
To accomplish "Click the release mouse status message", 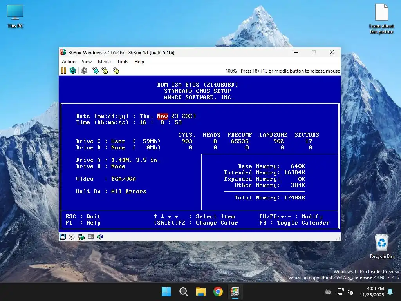I will click(283, 71).
